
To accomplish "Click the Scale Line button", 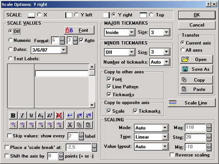I will tap(191, 103).
